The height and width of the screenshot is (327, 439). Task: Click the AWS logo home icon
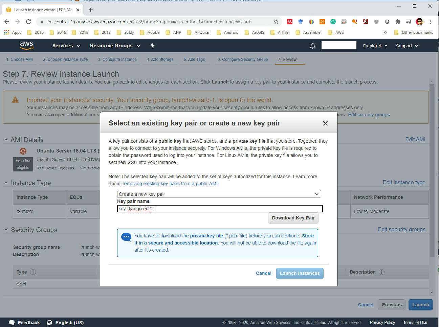[x=26, y=45]
